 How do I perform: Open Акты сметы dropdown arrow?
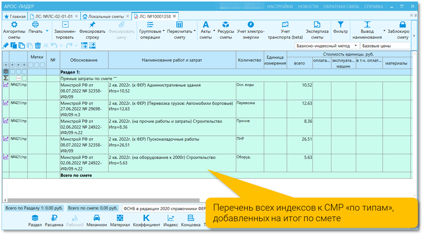pos(214,31)
